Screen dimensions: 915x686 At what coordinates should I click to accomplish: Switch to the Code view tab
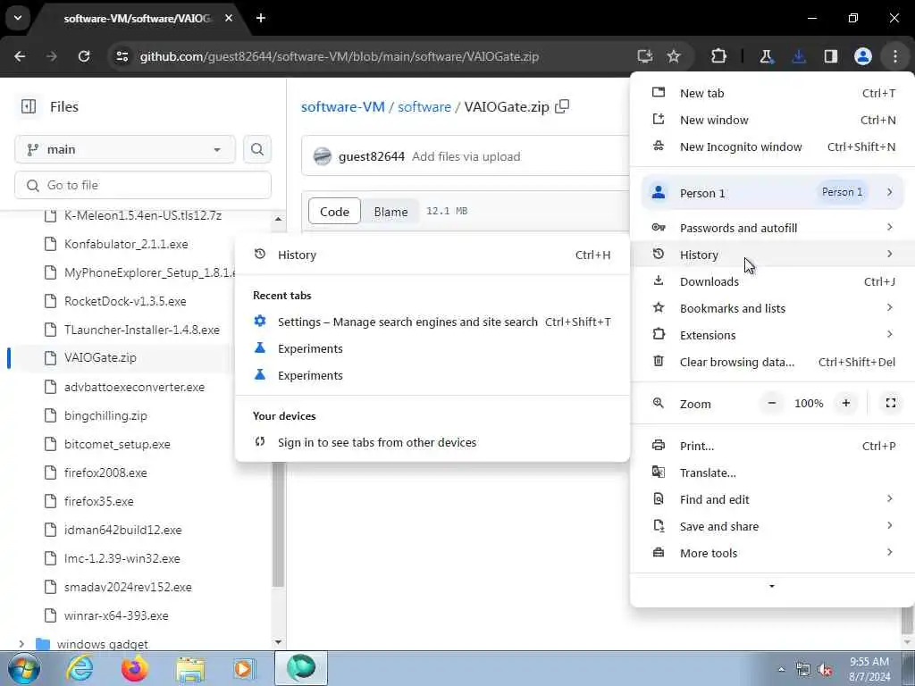pyautogui.click(x=334, y=211)
